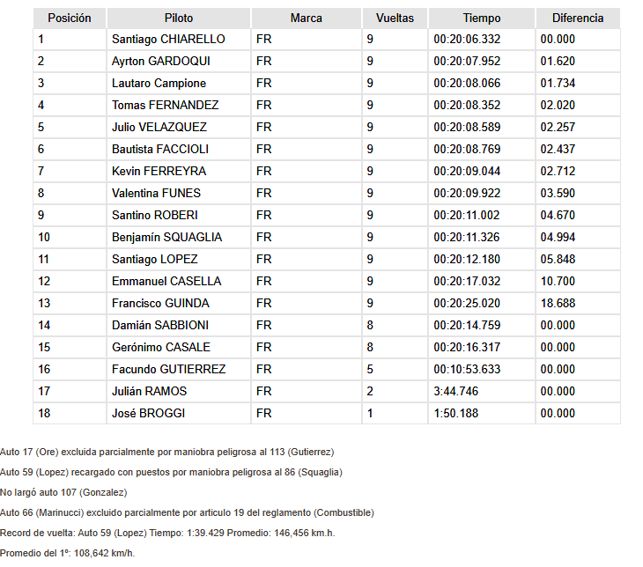Select the Tiempo column header
This screenshot has height=567, width=643.
[482, 18]
